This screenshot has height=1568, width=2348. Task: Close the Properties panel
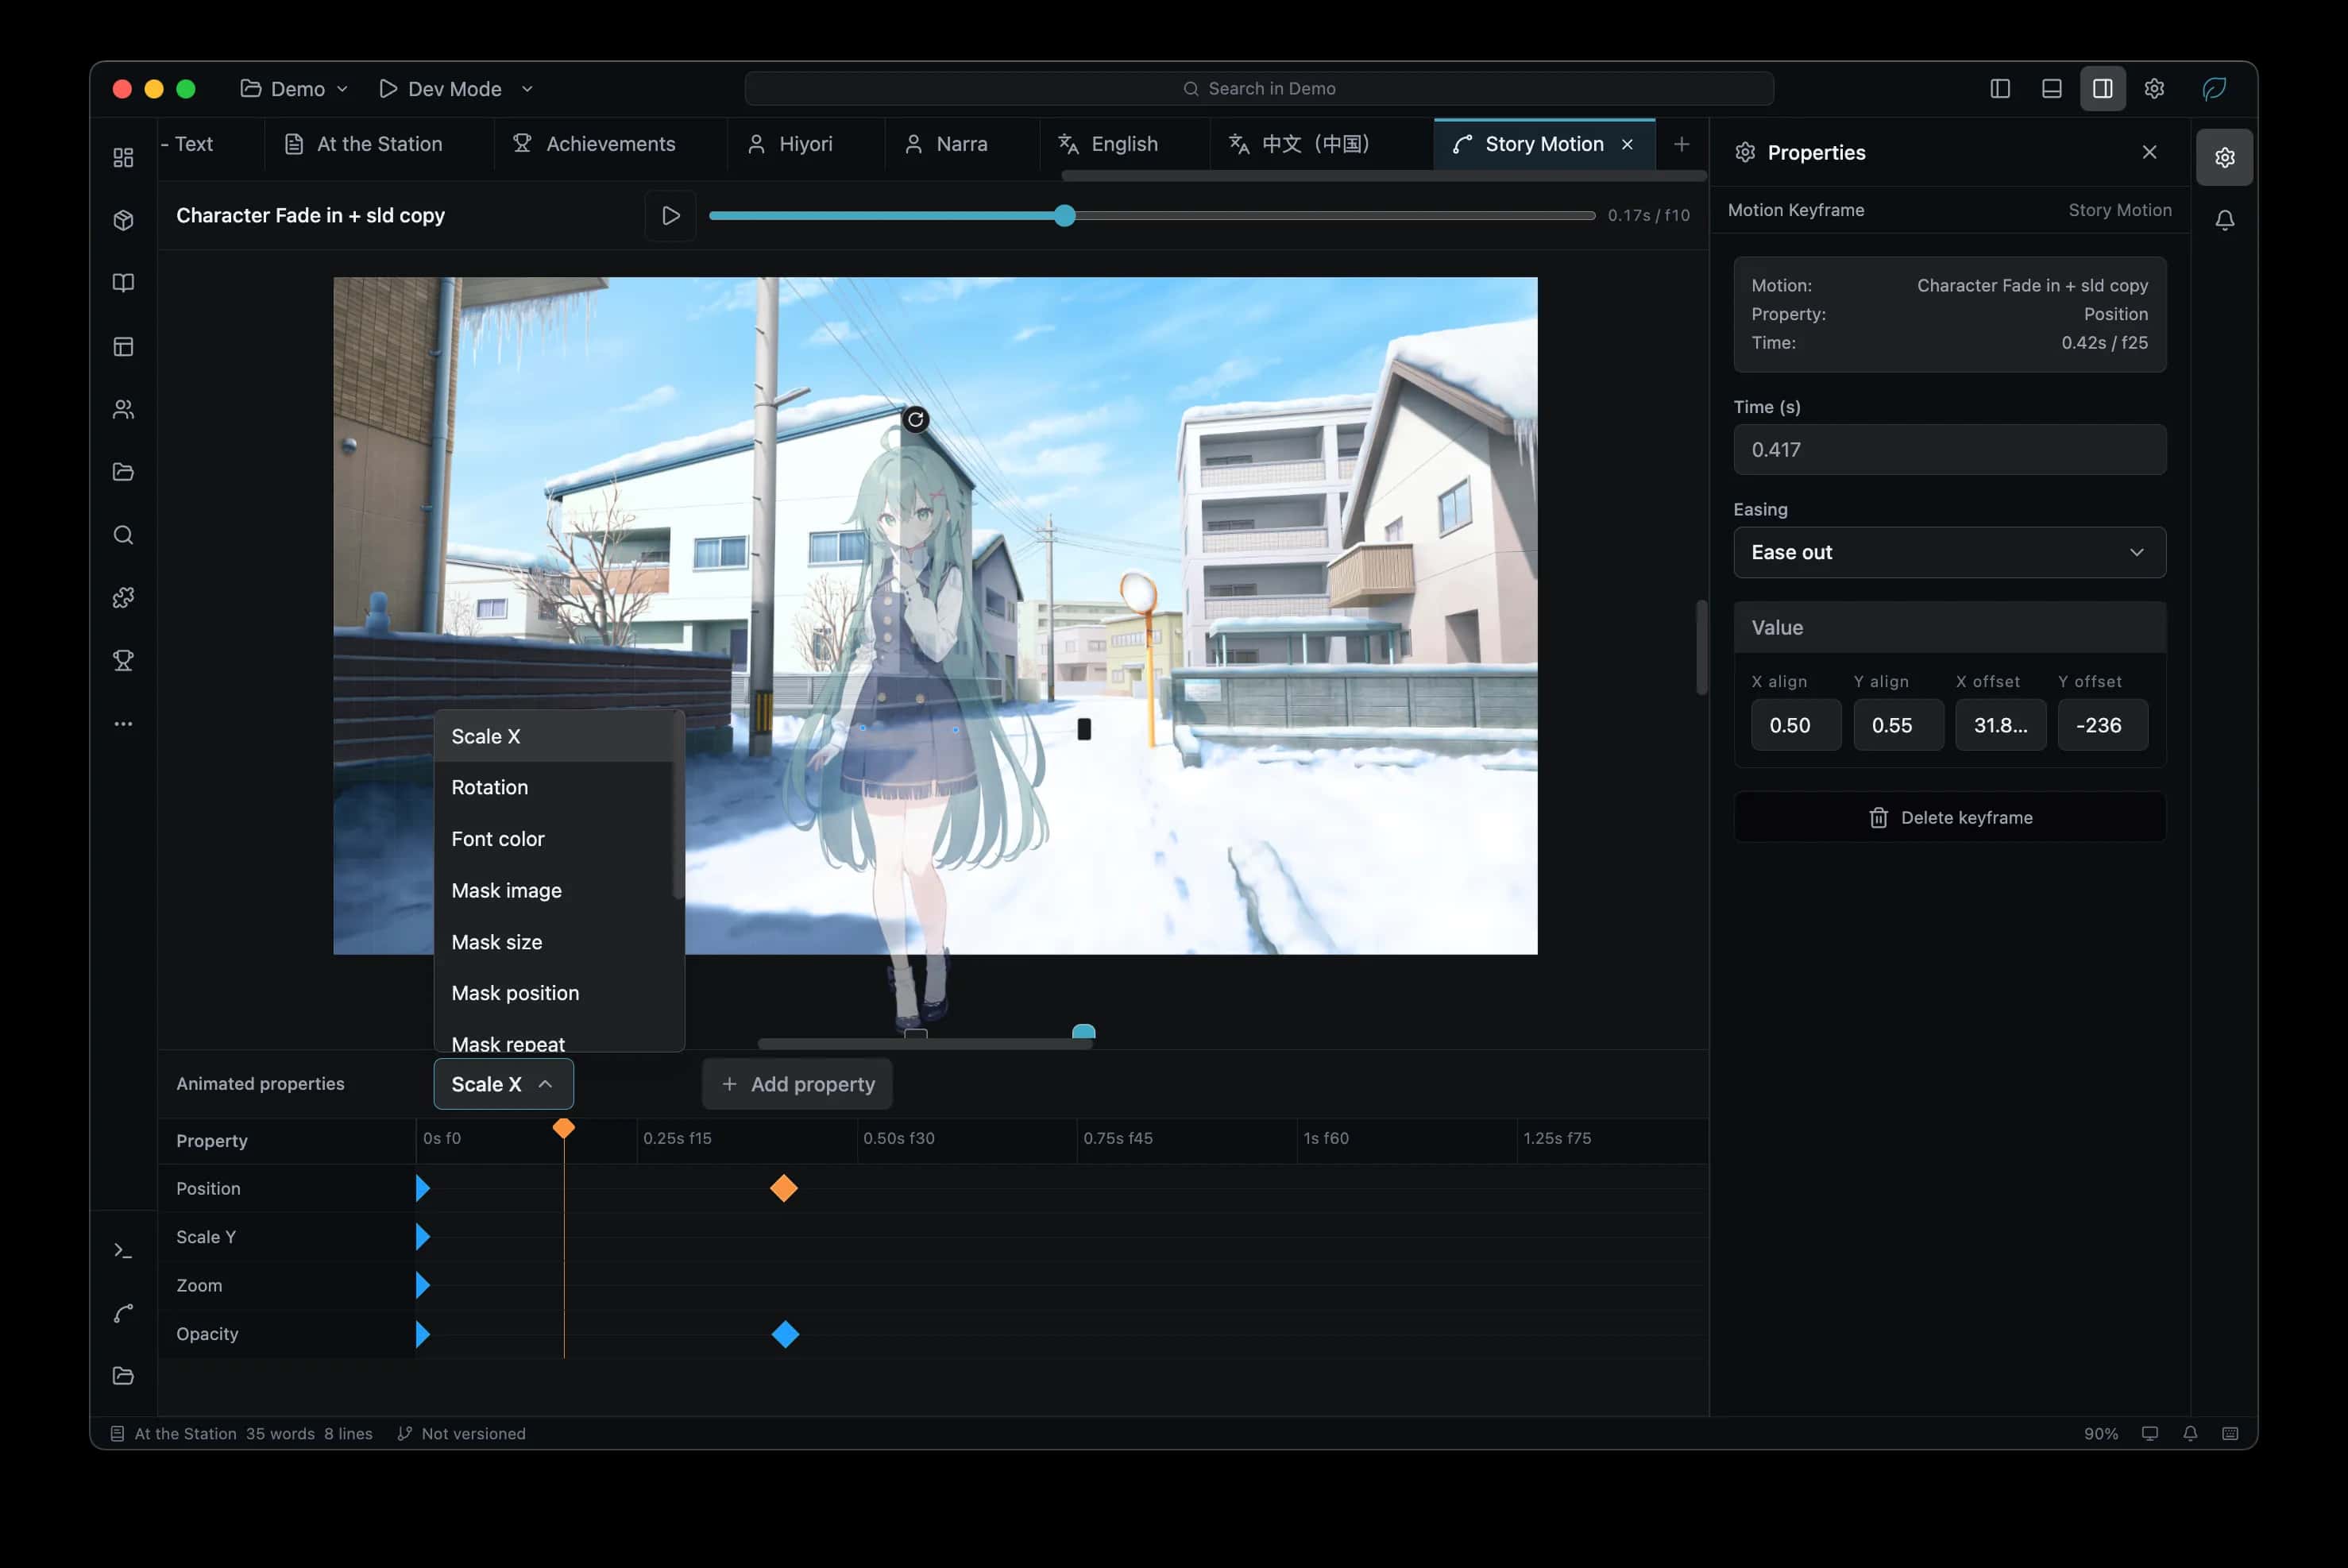[2149, 152]
